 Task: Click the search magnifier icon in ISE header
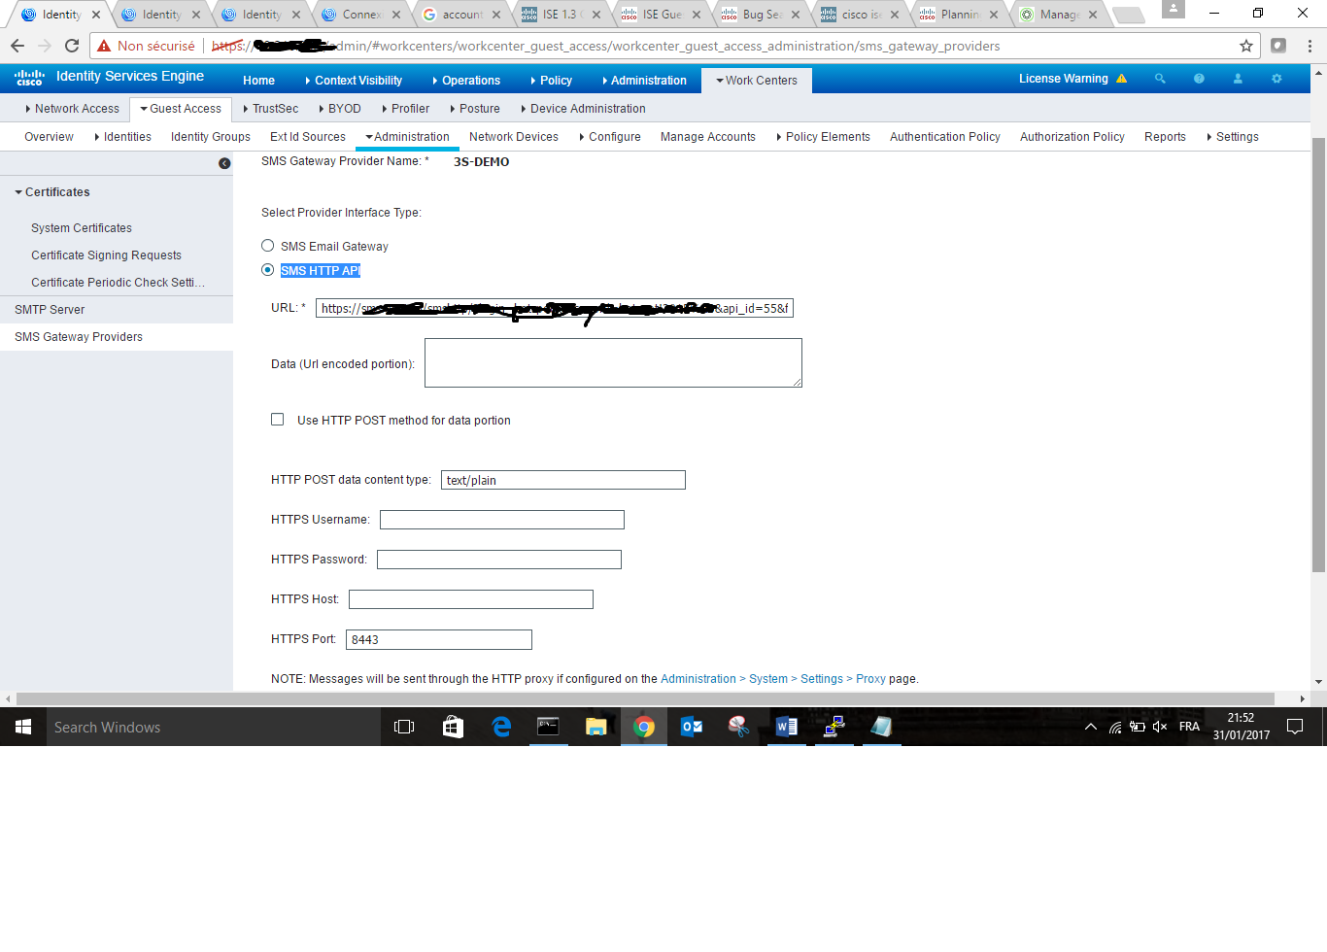click(1160, 79)
